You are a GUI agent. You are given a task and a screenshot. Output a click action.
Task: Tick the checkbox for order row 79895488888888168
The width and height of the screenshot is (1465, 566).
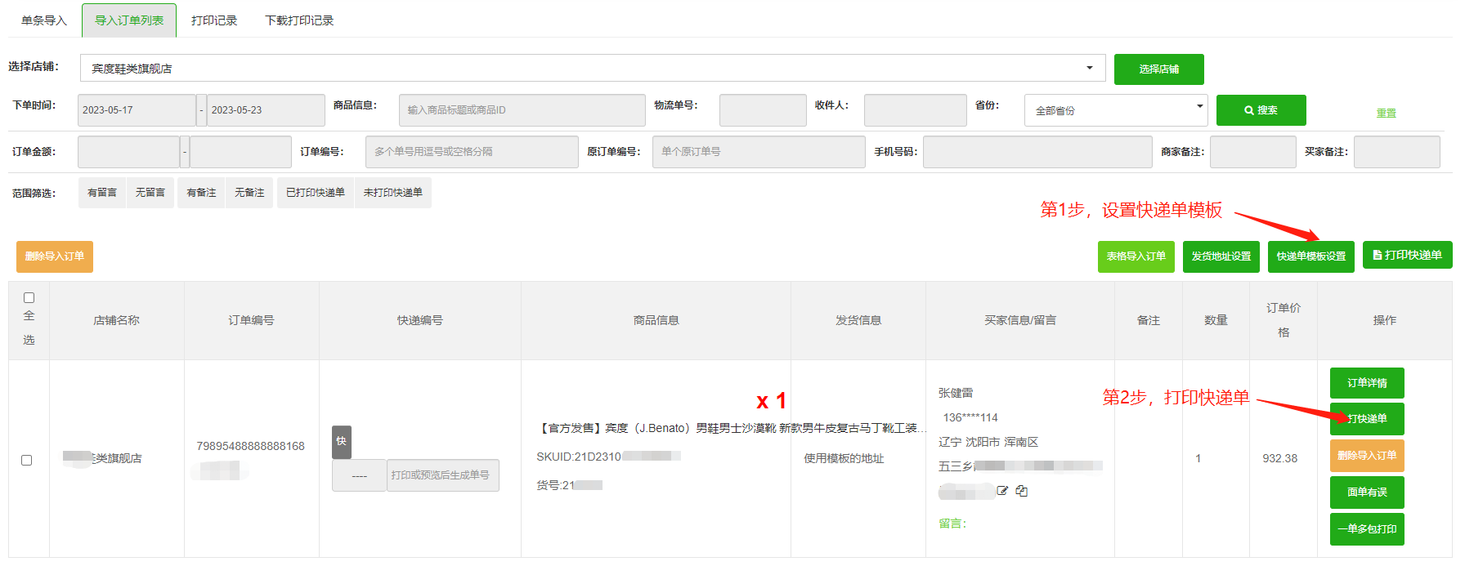coord(27,461)
